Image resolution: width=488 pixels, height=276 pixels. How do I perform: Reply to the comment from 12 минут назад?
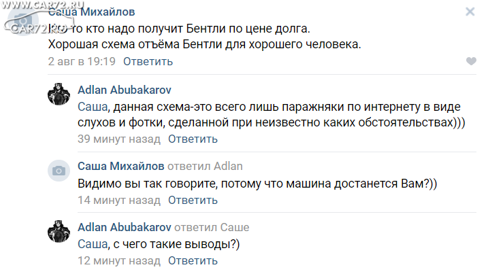(193, 260)
